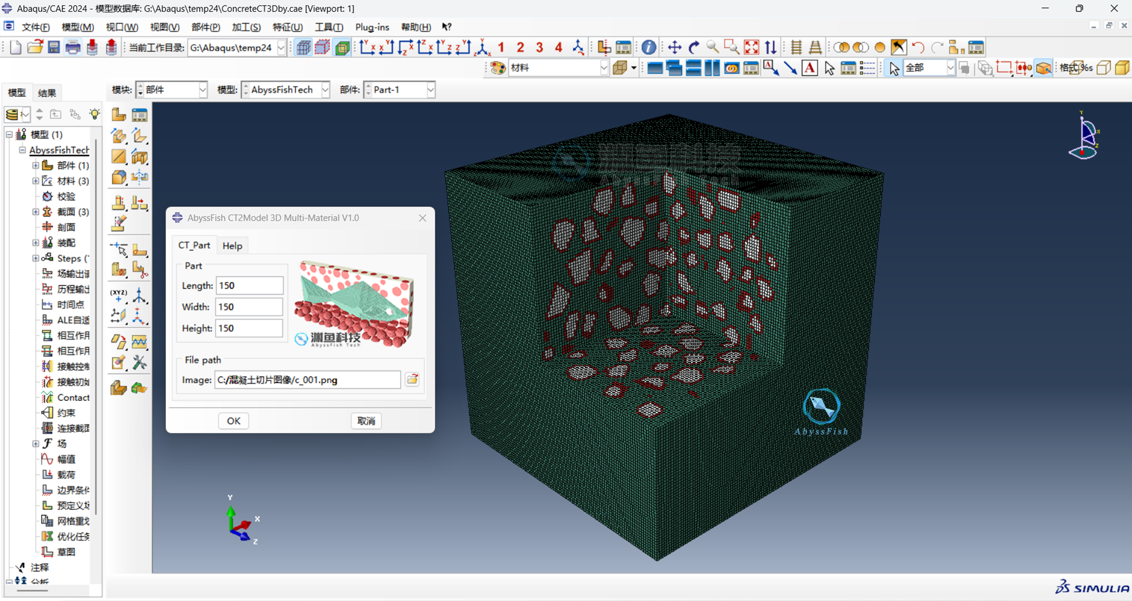Expand the 部件 (1) tree node
The width and height of the screenshot is (1132, 601).
point(36,166)
